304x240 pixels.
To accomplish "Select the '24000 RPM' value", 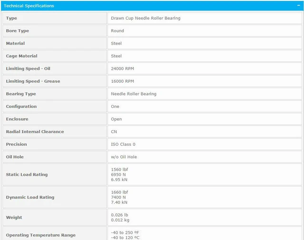I will 123,68.
